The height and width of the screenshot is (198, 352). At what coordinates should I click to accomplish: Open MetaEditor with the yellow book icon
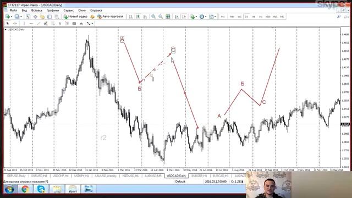[92, 16]
